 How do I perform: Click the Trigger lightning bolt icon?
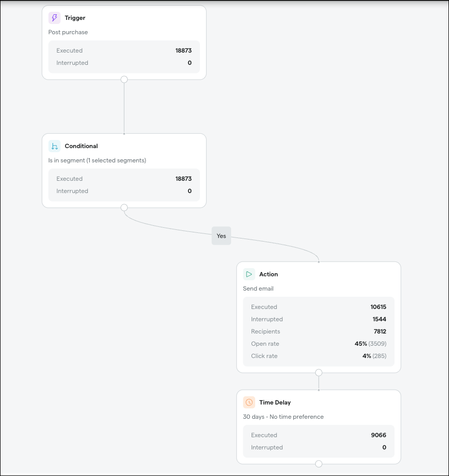click(54, 17)
